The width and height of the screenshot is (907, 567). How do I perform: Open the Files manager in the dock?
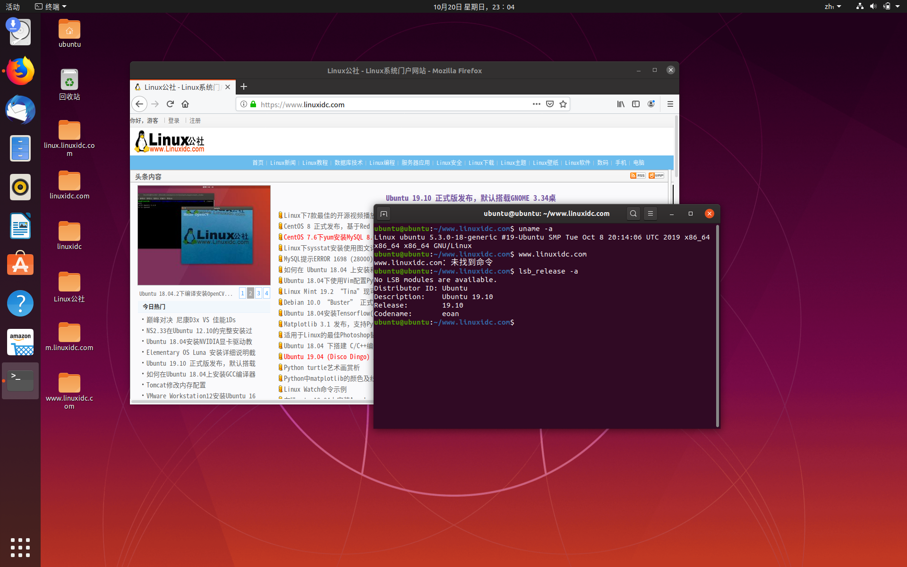pos(20,148)
